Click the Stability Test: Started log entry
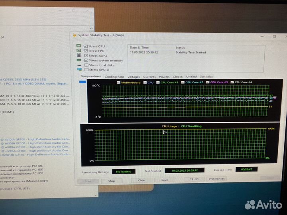Viewport: 287px width, 215px height. tap(191, 53)
